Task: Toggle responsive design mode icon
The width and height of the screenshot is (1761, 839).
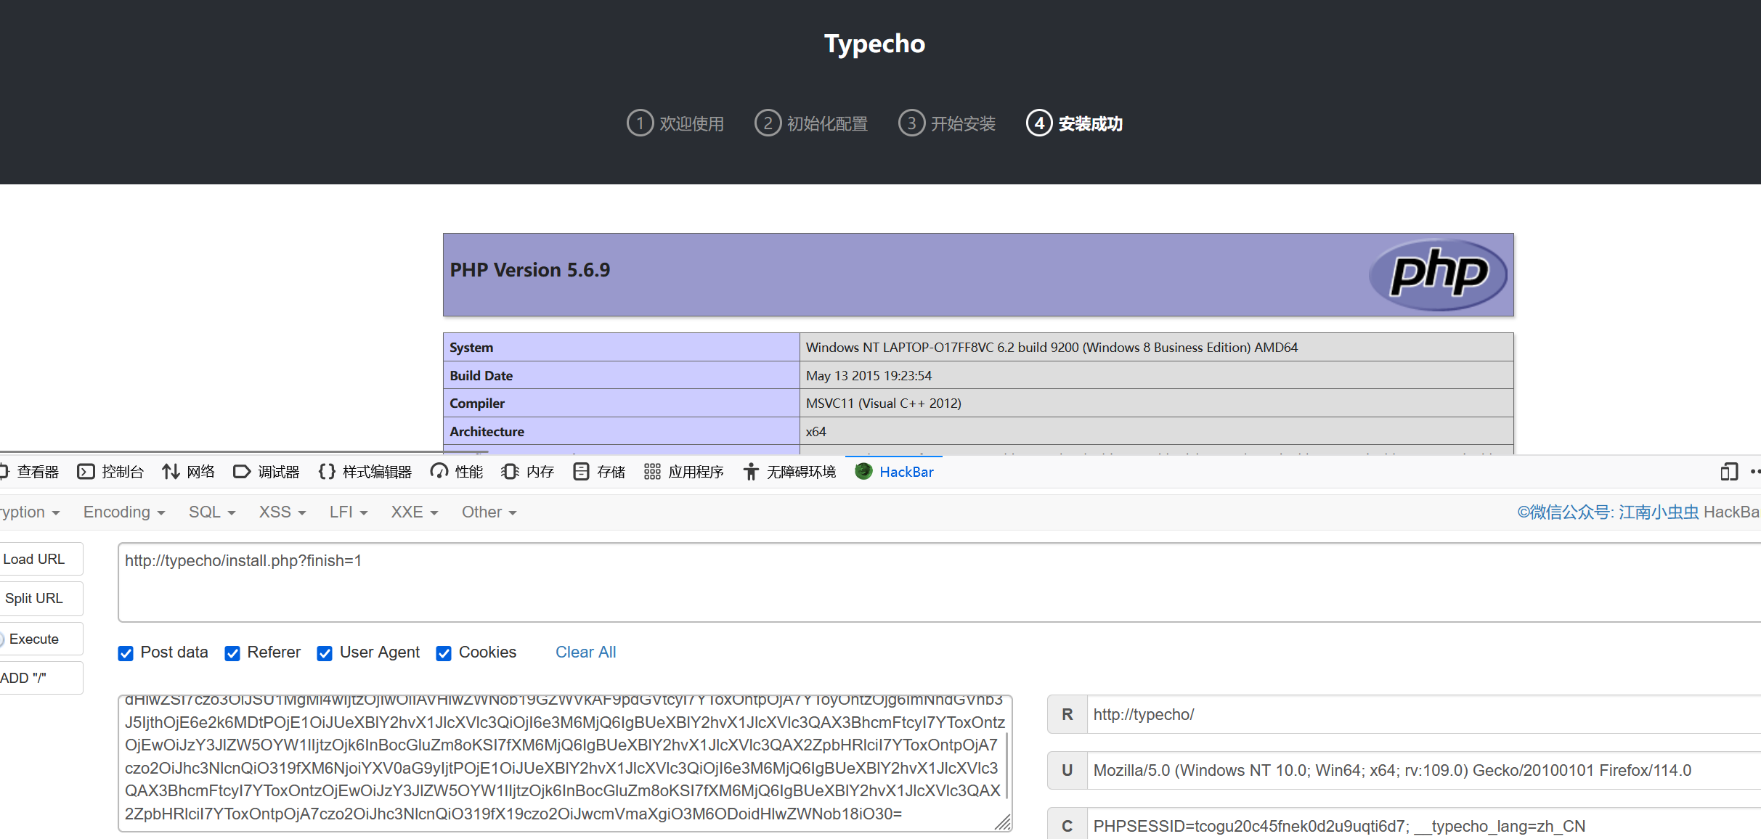Action: coord(1729,472)
